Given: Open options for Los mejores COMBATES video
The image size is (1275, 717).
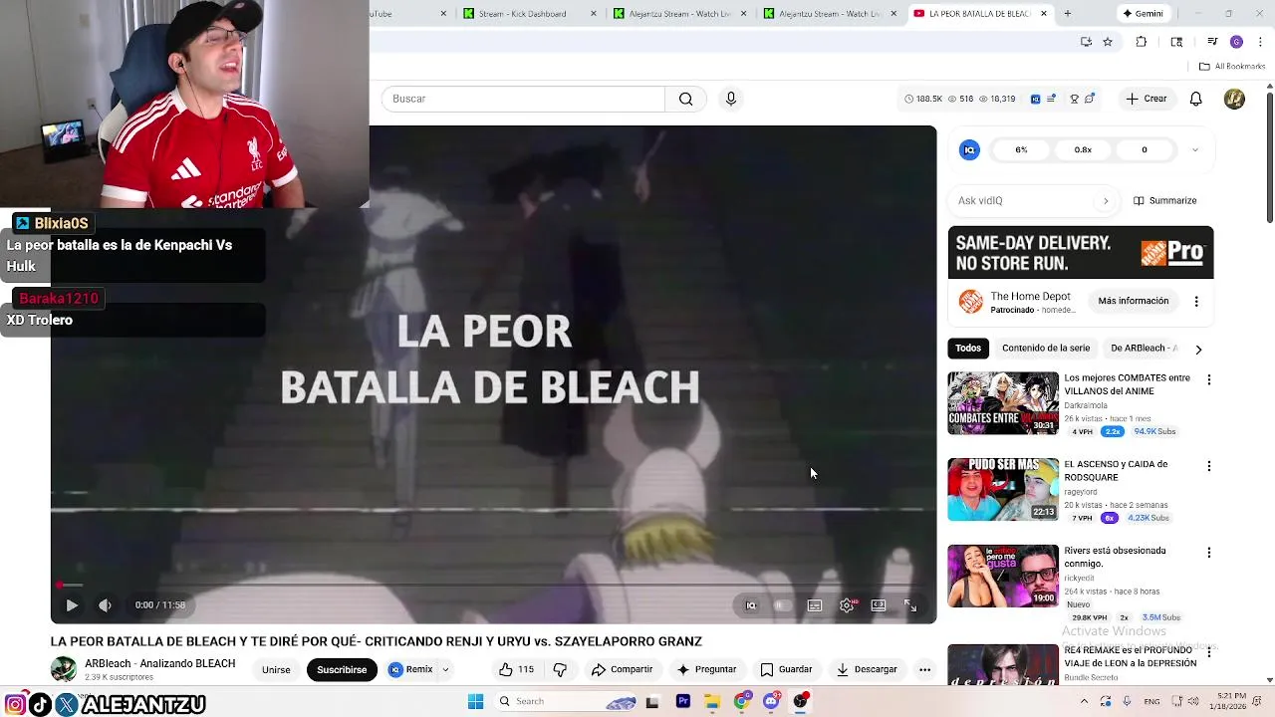Looking at the screenshot, I should [1209, 380].
